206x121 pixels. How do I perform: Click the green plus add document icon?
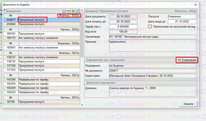(x=73, y=11)
